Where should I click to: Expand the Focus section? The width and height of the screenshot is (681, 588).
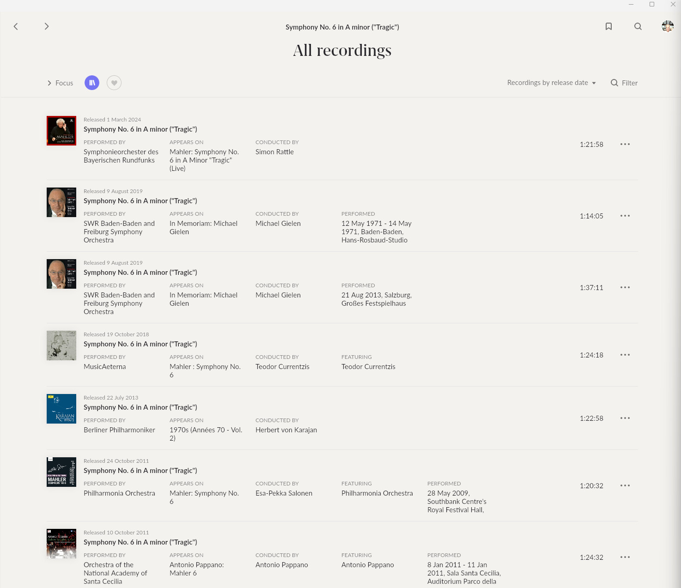[x=60, y=83]
